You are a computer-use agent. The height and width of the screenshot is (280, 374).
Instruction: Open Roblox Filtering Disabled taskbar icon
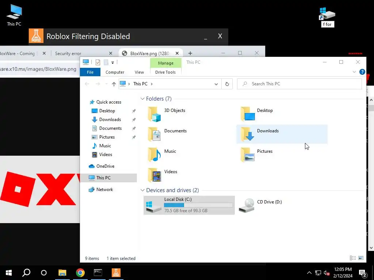[x=116, y=273]
